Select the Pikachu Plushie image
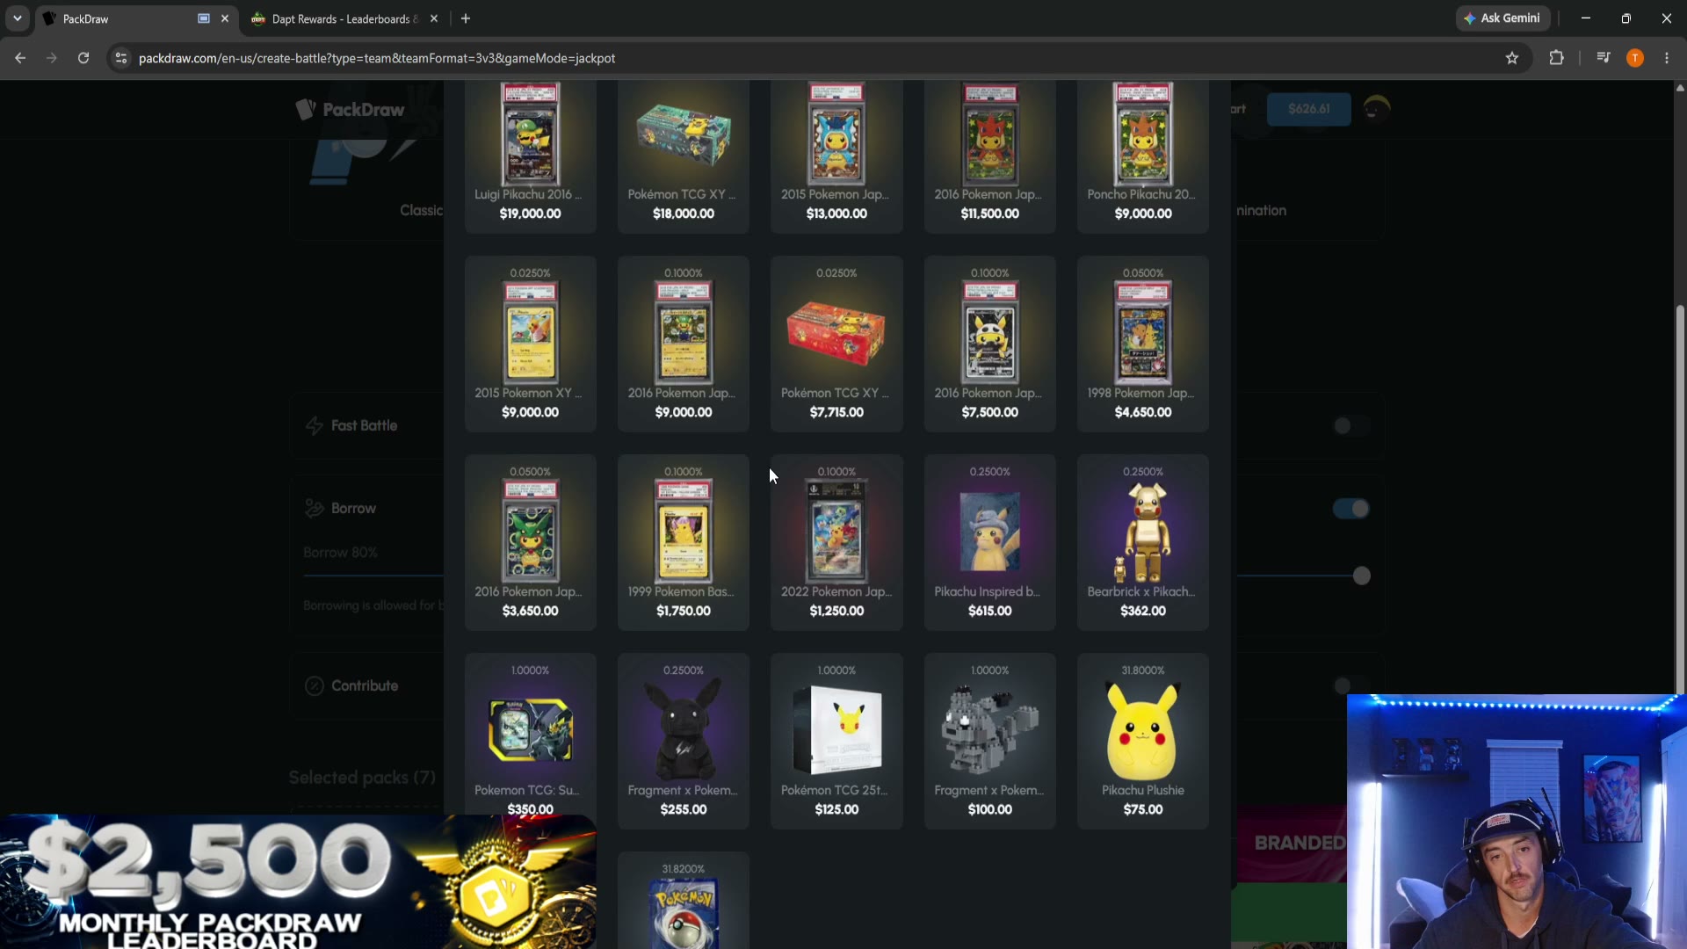Viewport: 1687px width, 949px height. click(x=1142, y=730)
